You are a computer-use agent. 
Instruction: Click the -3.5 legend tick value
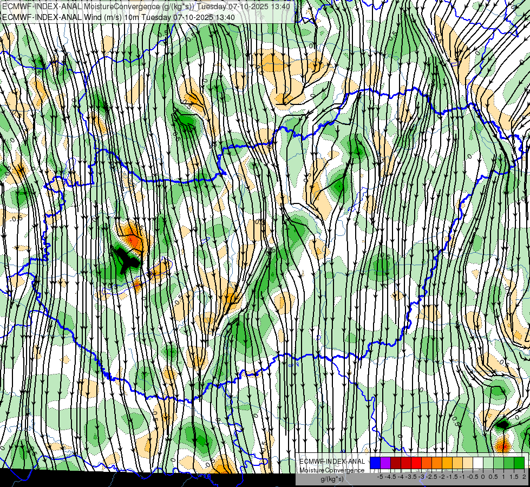point(411,477)
